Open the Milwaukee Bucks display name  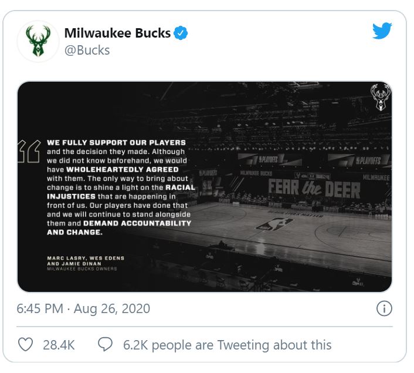[x=117, y=33]
